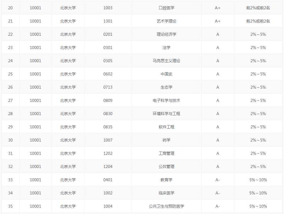Click 前2%或前2名 in row 21
The width and height of the screenshot is (284, 214).
(x=258, y=21)
